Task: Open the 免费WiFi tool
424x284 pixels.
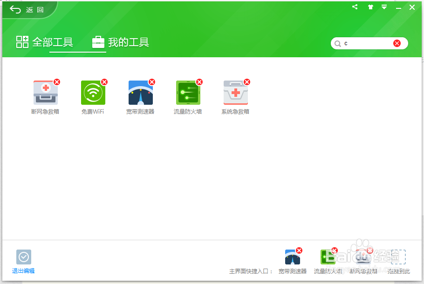Action: pyautogui.click(x=93, y=92)
